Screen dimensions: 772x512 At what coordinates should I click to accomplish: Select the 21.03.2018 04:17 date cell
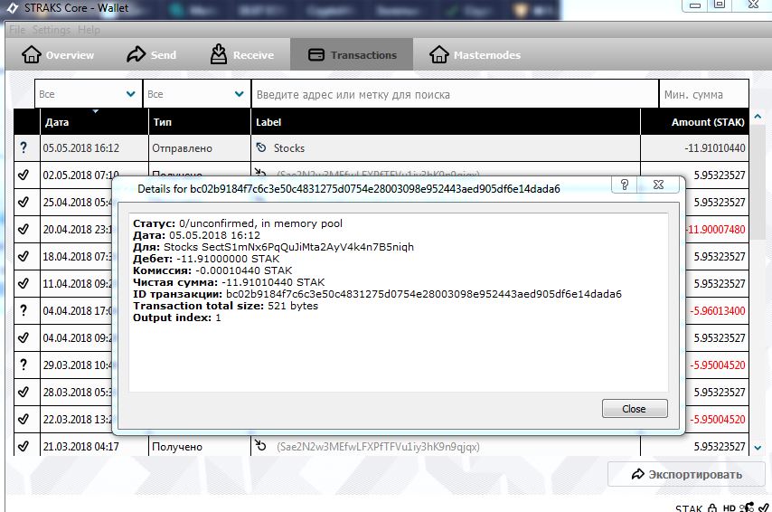(94, 446)
